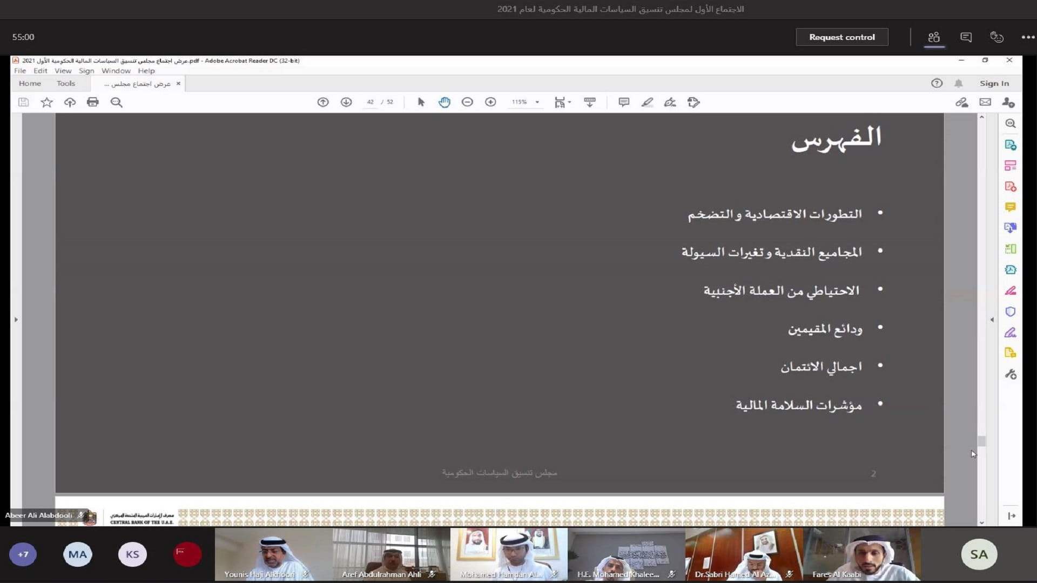Toggle the selection arrow tool
This screenshot has height=583, width=1037.
click(x=421, y=102)
